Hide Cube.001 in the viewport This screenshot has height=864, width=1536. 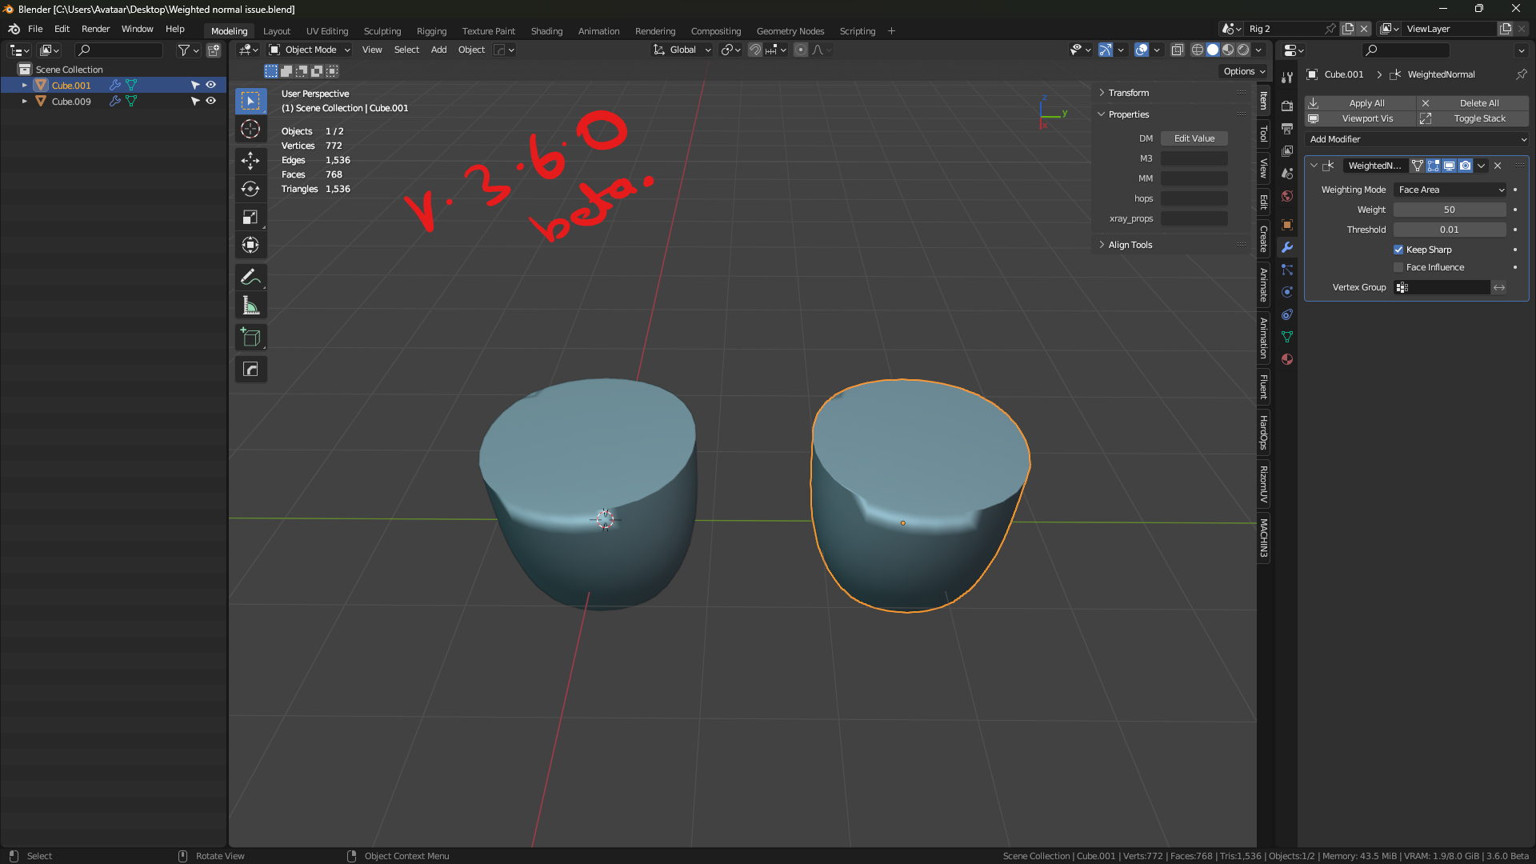coord(211,85)
